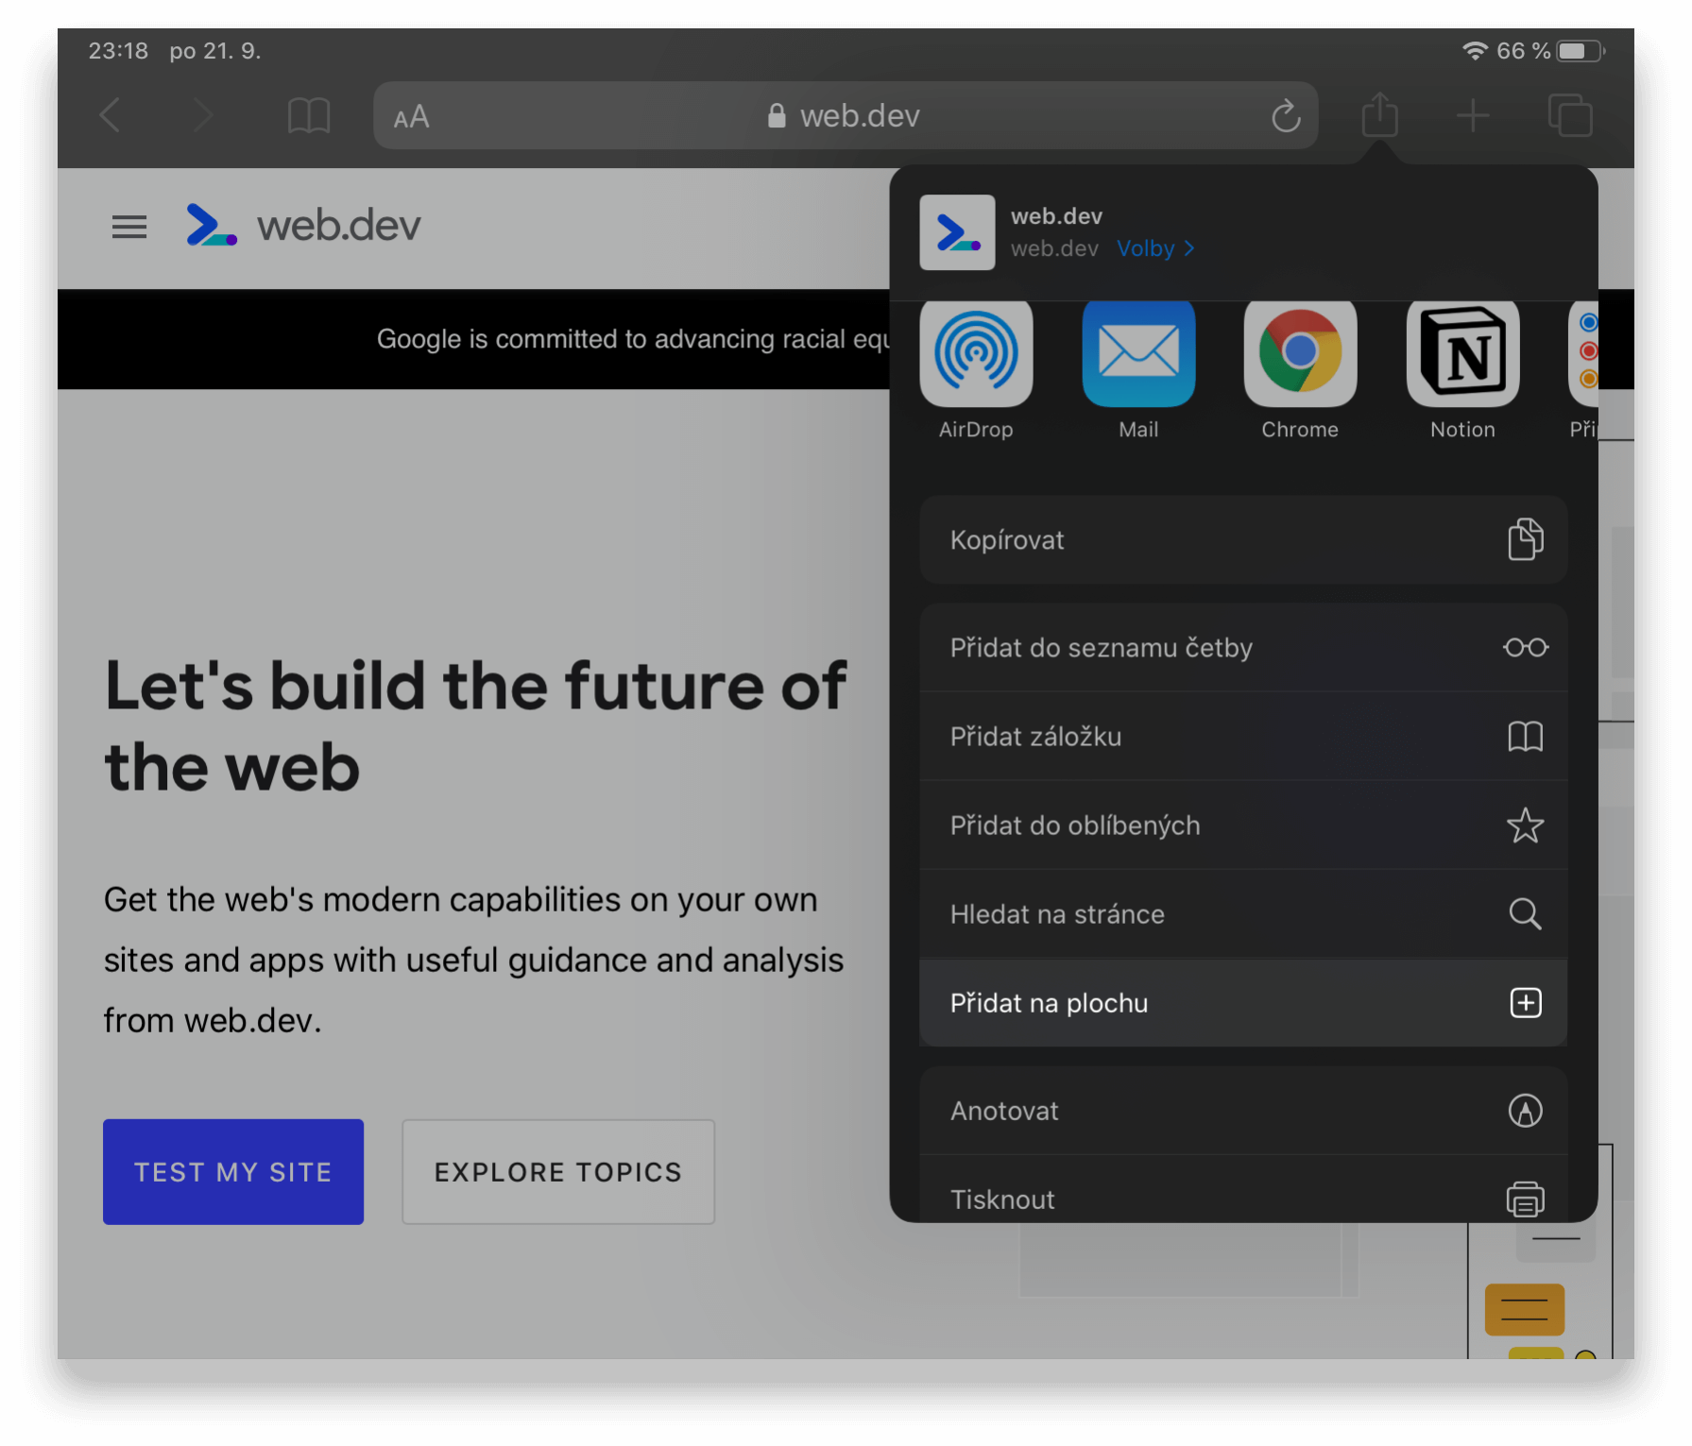Click the EXPLORE TOPICS button
1692x1446 pixels.
pos(558,1171)
